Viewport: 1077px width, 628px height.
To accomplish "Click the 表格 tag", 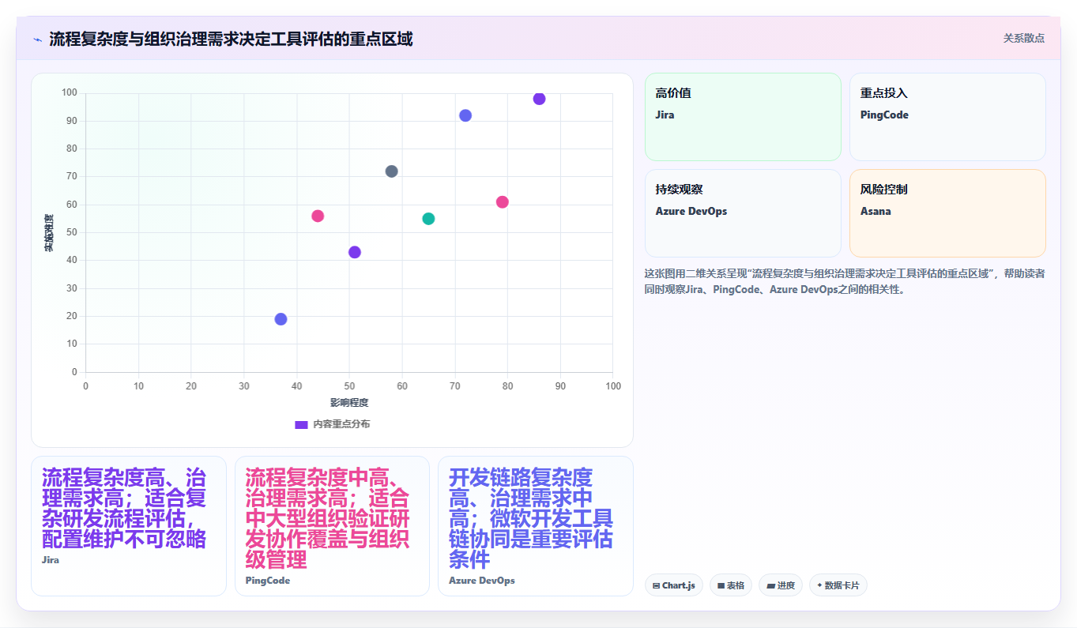I will pyautogui.click(x=730, y=585).
